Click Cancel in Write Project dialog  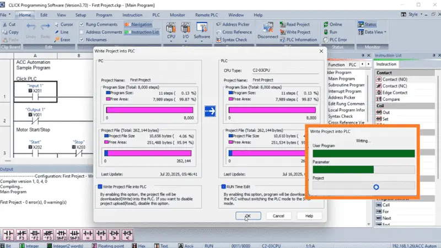(278, 216)
